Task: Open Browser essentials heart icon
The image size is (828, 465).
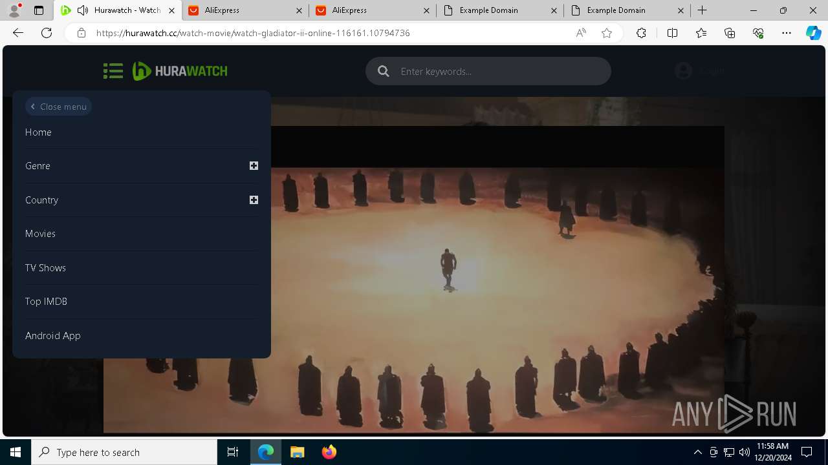Action: 758,33
